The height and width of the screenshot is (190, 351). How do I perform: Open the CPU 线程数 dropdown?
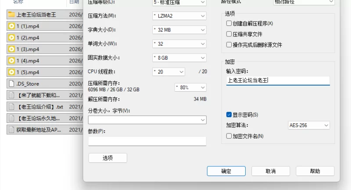pyautogui.click(x=168, y=72)
